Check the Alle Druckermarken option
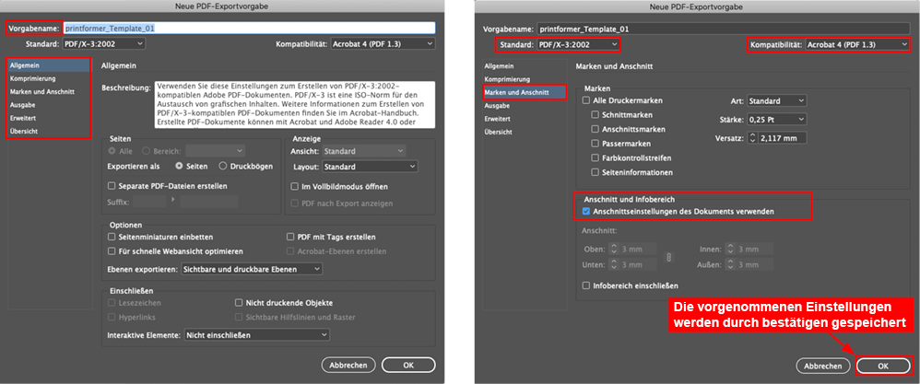Image resolution: width=920 pixels, height=384 pixels. [x=586, y=100]
